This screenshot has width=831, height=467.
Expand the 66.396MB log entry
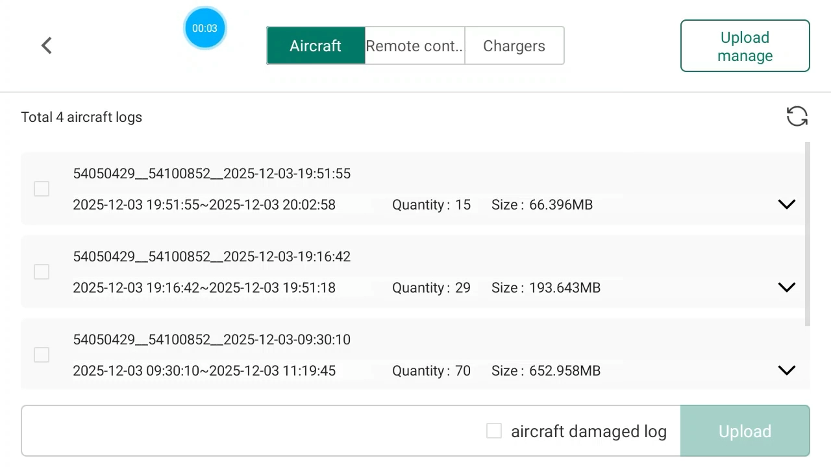[x=786, y=204]
